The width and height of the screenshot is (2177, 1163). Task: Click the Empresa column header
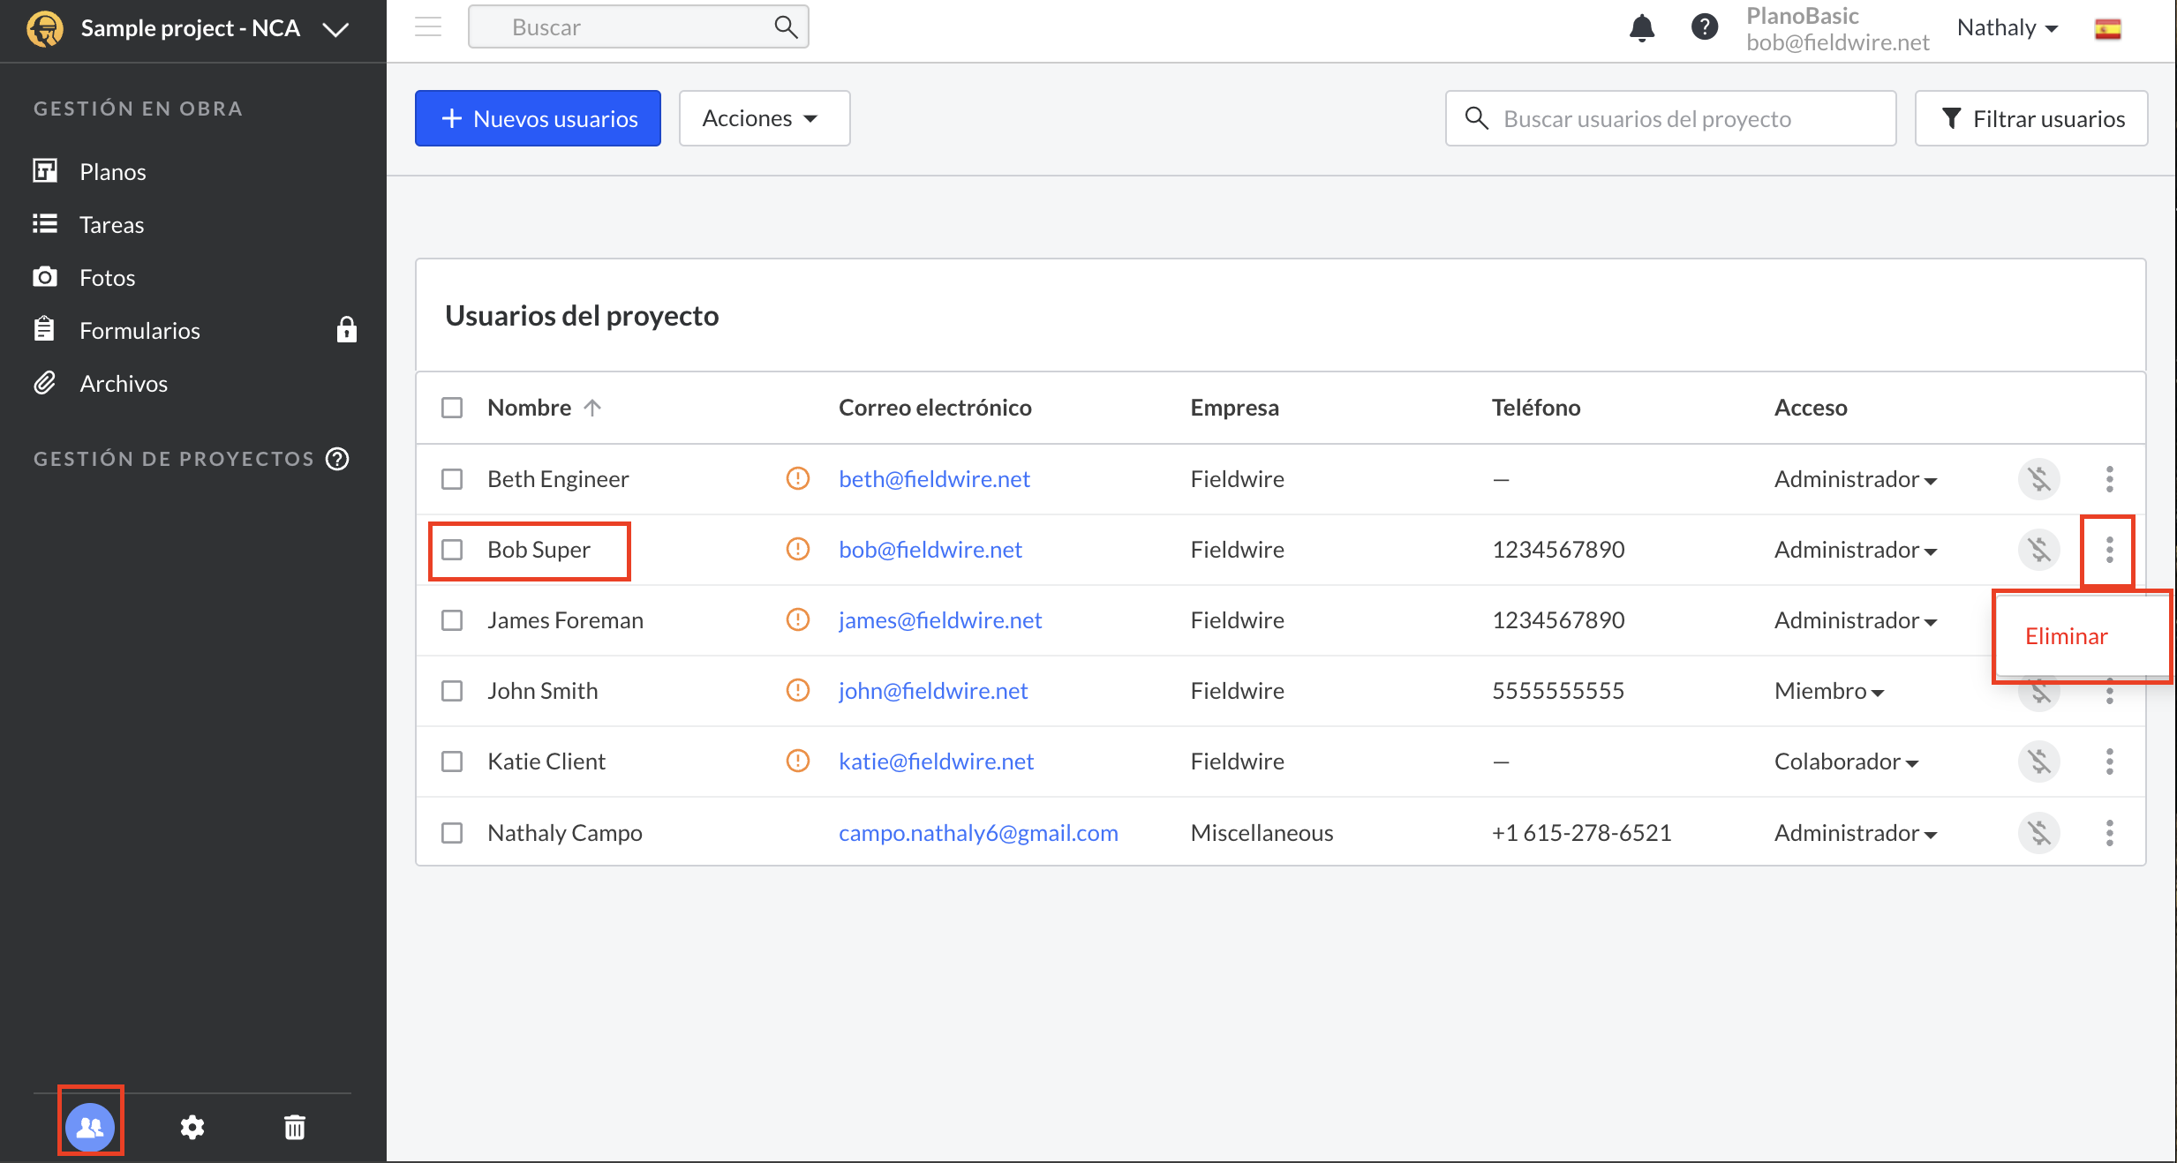click(x=1234, y=408)
